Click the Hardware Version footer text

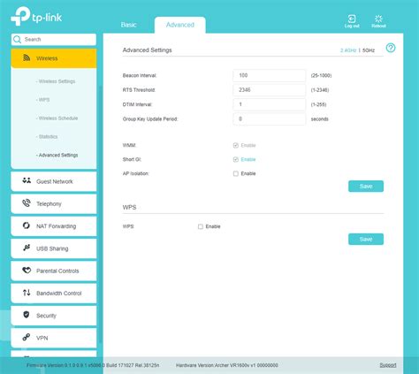[227, 365]
